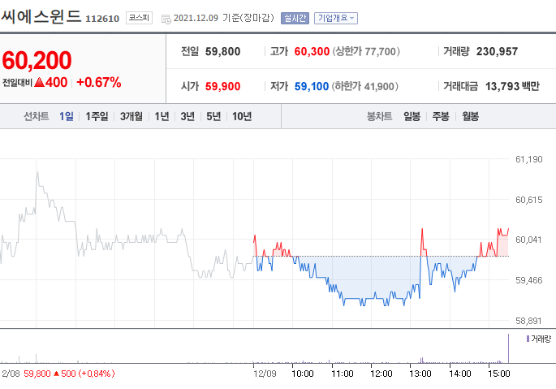Click the 봉차트 label
This screenshot has width=556, height=389.
(x=379, y=116)
